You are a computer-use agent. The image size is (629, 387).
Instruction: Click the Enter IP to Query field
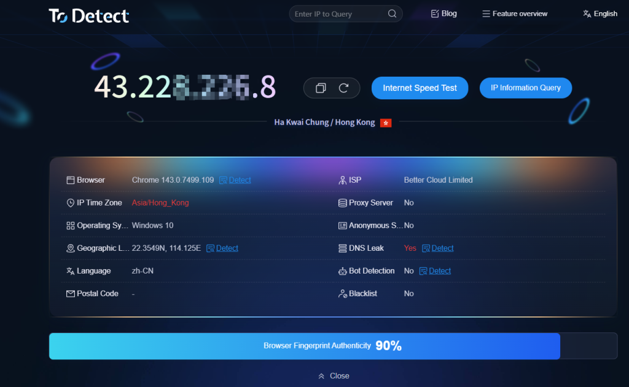click(338, 14)
